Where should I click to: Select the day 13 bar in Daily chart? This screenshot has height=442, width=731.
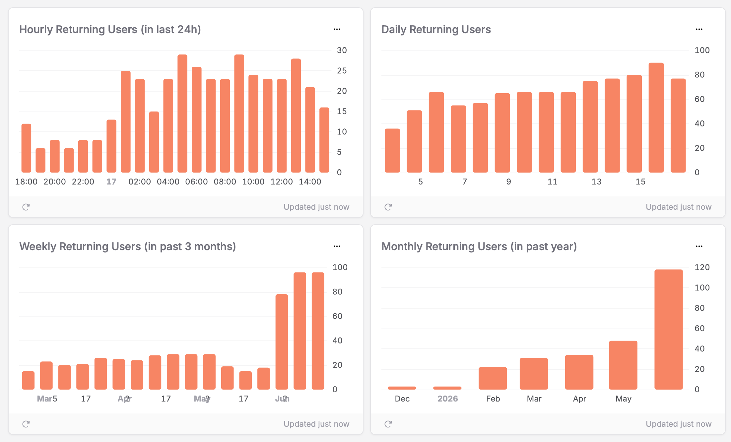coord(590,127)
